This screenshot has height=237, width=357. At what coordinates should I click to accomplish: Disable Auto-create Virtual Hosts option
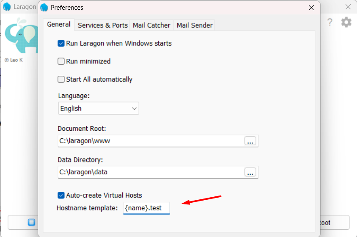61,196
